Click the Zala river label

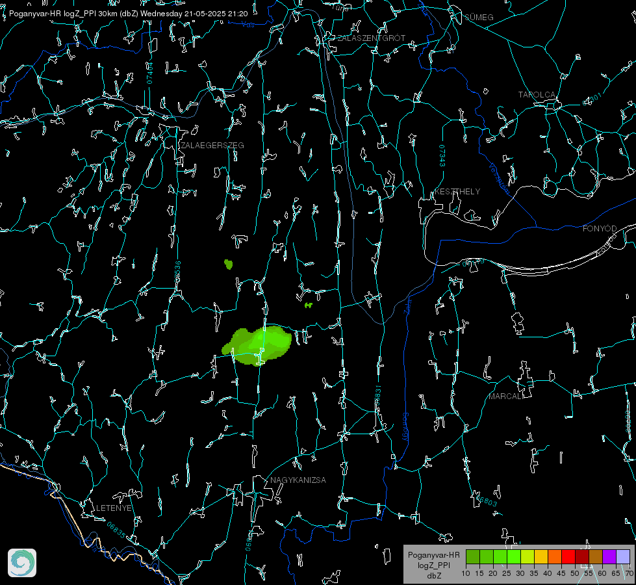tap(407, 307)
